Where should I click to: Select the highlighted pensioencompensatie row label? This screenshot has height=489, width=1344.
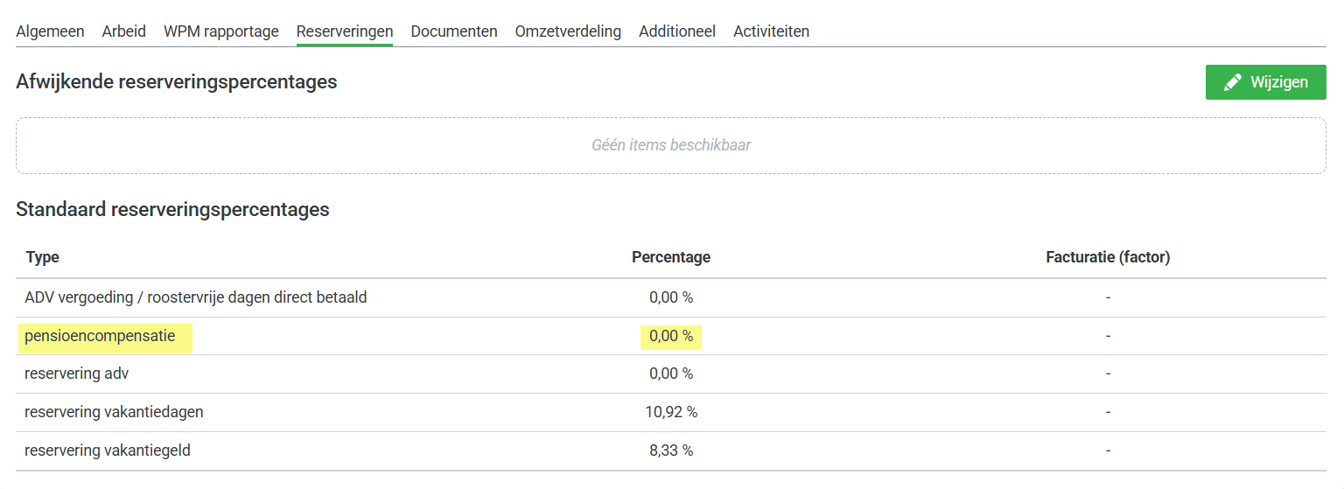point(100,336)
